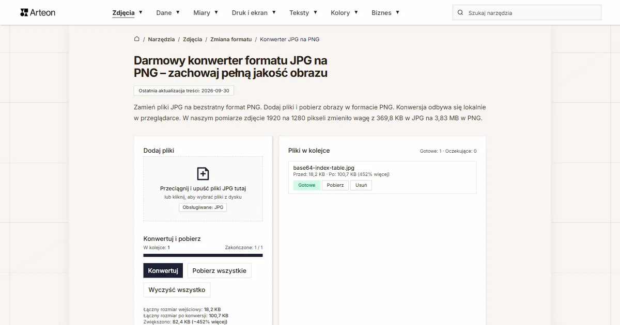Image resolution: width=620 pixels, height=325 pixels.
Task: Click the conversion progress bar
Action: 203,255
